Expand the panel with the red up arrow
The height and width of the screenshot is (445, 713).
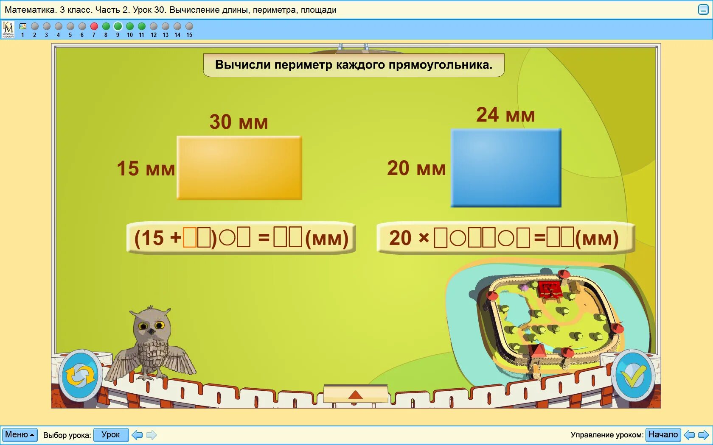coord(356,394)
